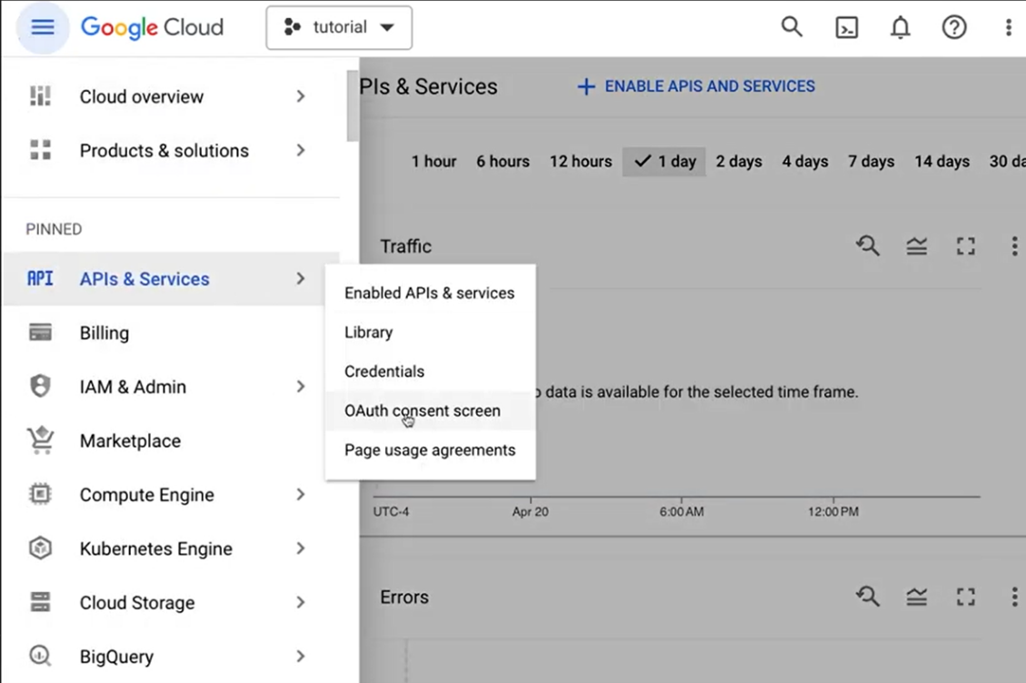The width and height of the screenshot is (1026, 683).
Task: Open the notifications bell
Action: pyautogui.click(x=900, y=28)
